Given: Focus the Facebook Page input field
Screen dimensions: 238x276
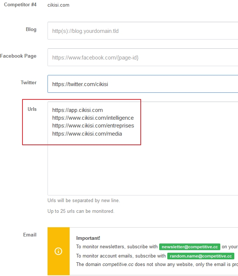Looking at the screenshot, I should [x=143, y=57].
